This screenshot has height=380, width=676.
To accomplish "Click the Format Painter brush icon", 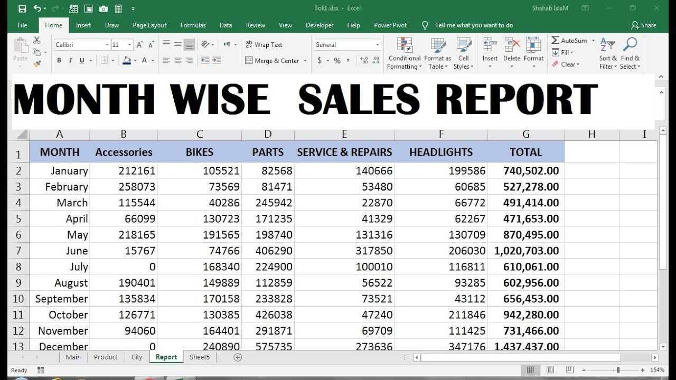I will coord(36,63).
